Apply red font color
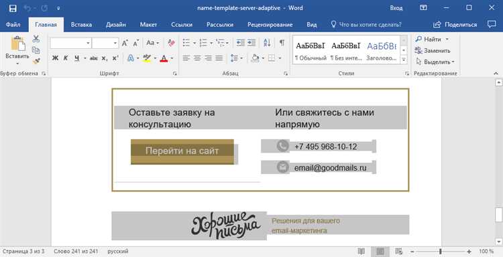Viewport: 503px width, 257px height. (x=164, y=58)
